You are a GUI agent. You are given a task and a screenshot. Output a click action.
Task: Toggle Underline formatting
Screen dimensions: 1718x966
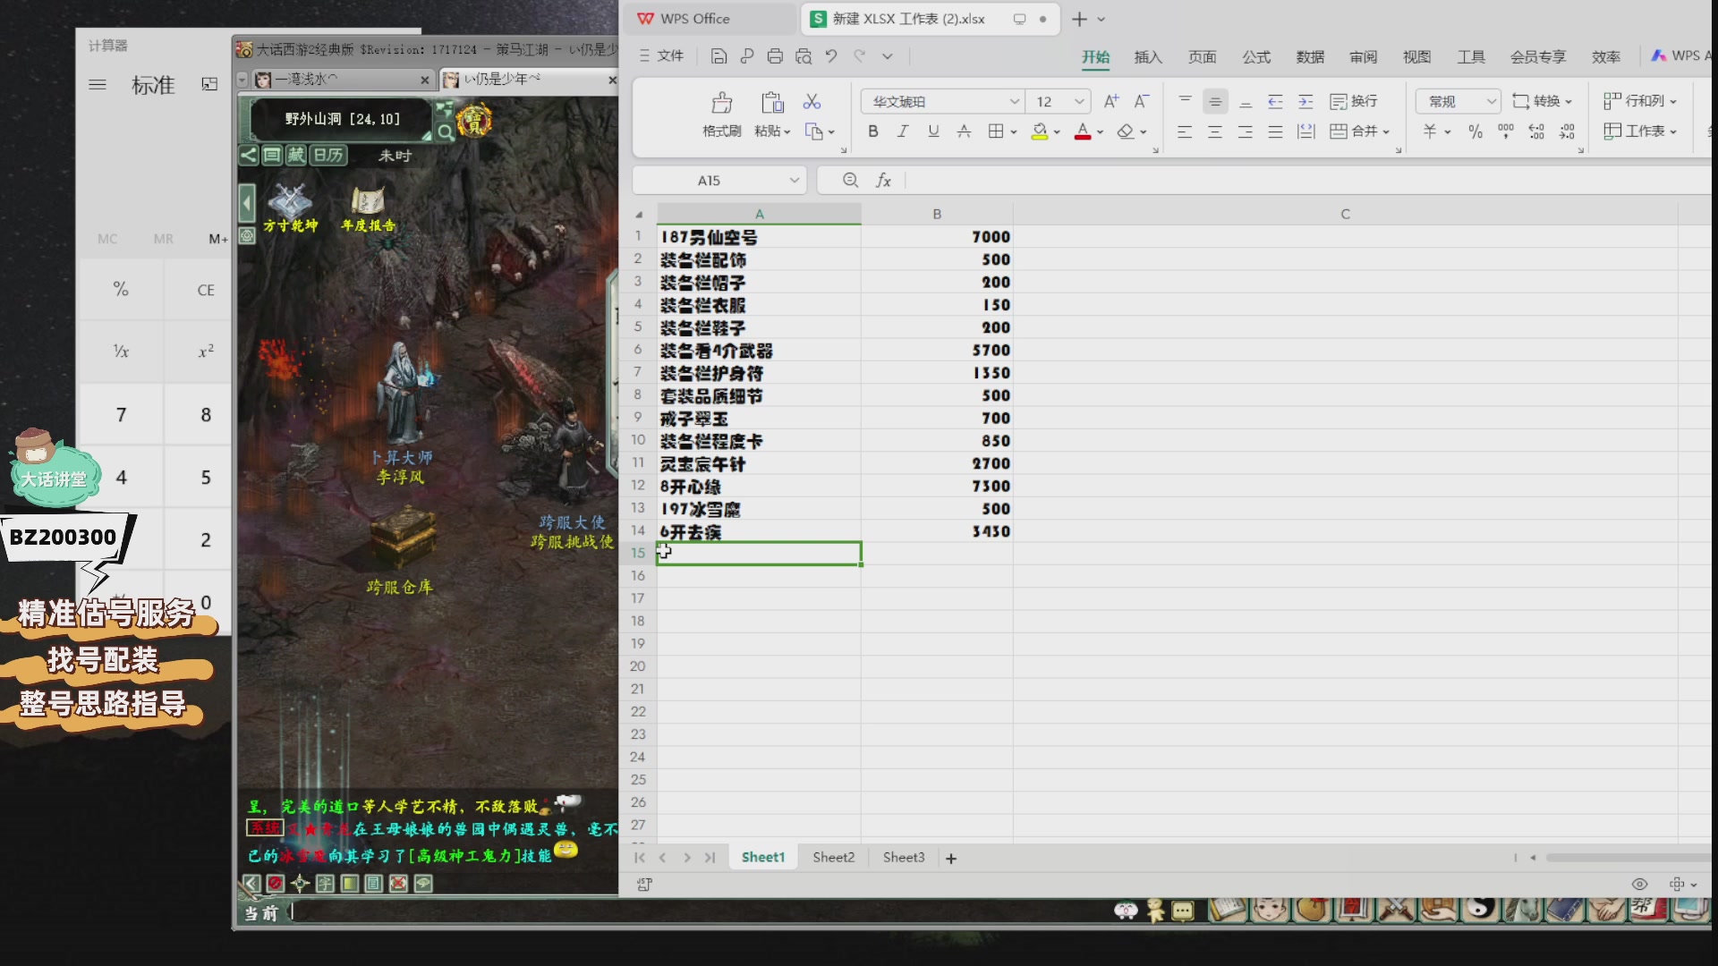click(933, 131)
